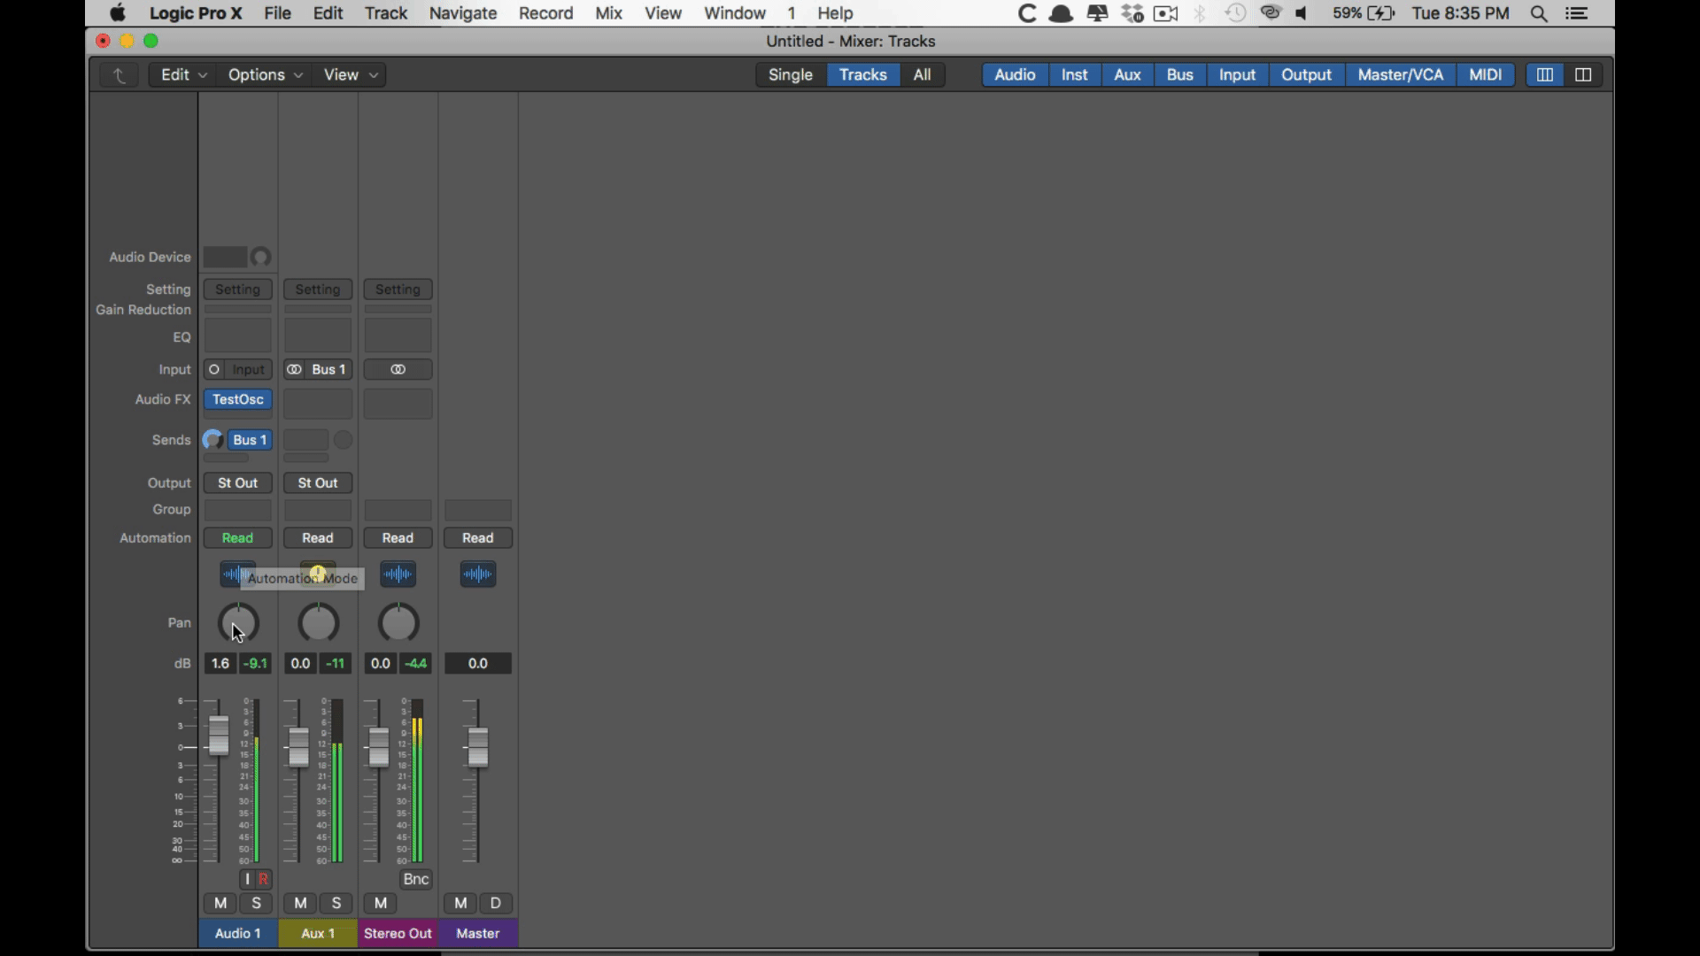The image size is (1700, 956).
Task: Toggle Dim button on Master strip
Action: [x=496, y=903]
